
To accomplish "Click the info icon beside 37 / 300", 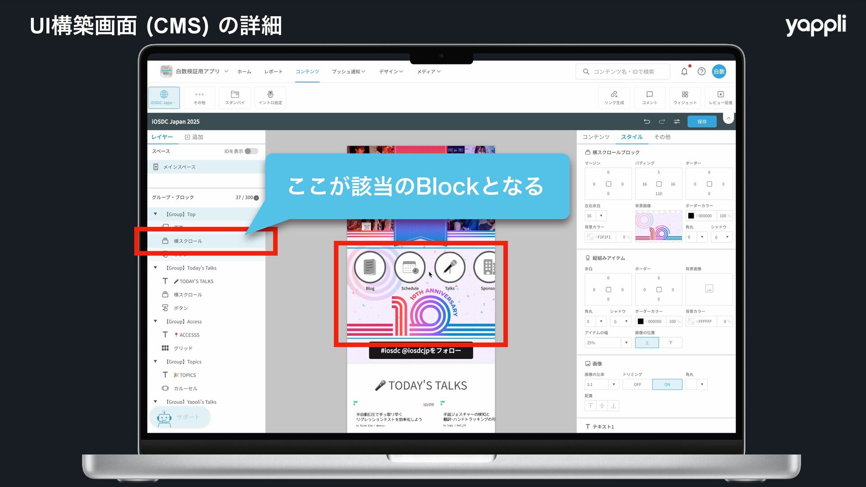I will pyautogui.click(x=256, y=198).
